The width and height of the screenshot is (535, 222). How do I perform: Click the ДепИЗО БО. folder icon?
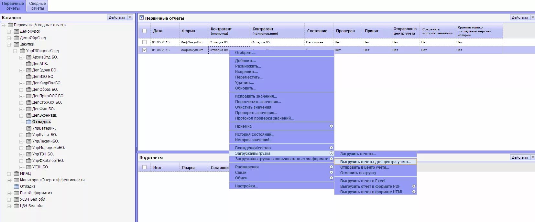[29, 77]
